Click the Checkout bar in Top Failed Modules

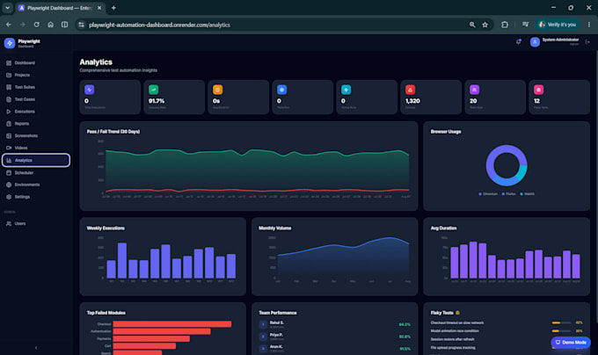172,324
